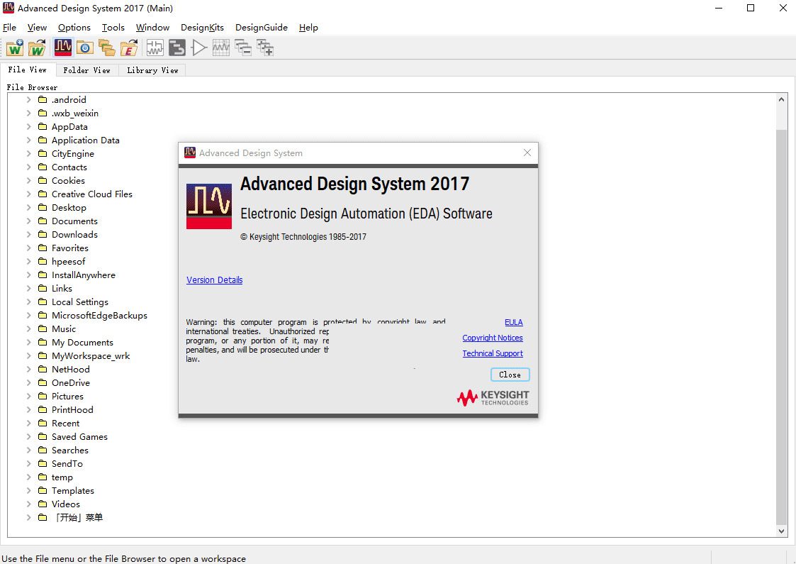
Task: Click the stacked windows plus icon
Action: click(266, 48)
